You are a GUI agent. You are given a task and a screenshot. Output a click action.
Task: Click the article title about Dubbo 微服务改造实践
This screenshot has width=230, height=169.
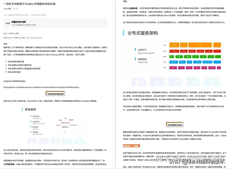coord(29,4)
